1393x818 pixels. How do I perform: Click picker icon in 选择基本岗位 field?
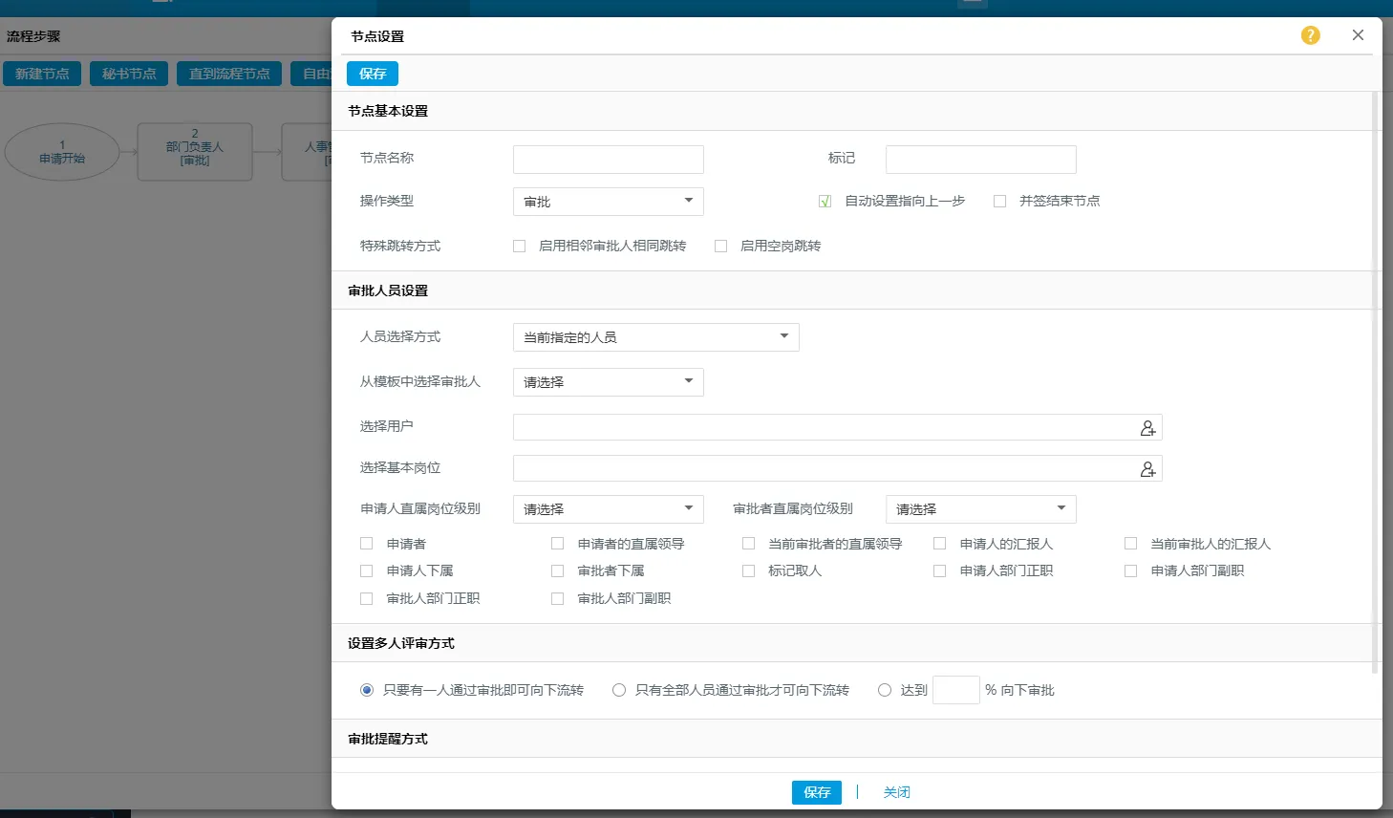coord(1147,469)
